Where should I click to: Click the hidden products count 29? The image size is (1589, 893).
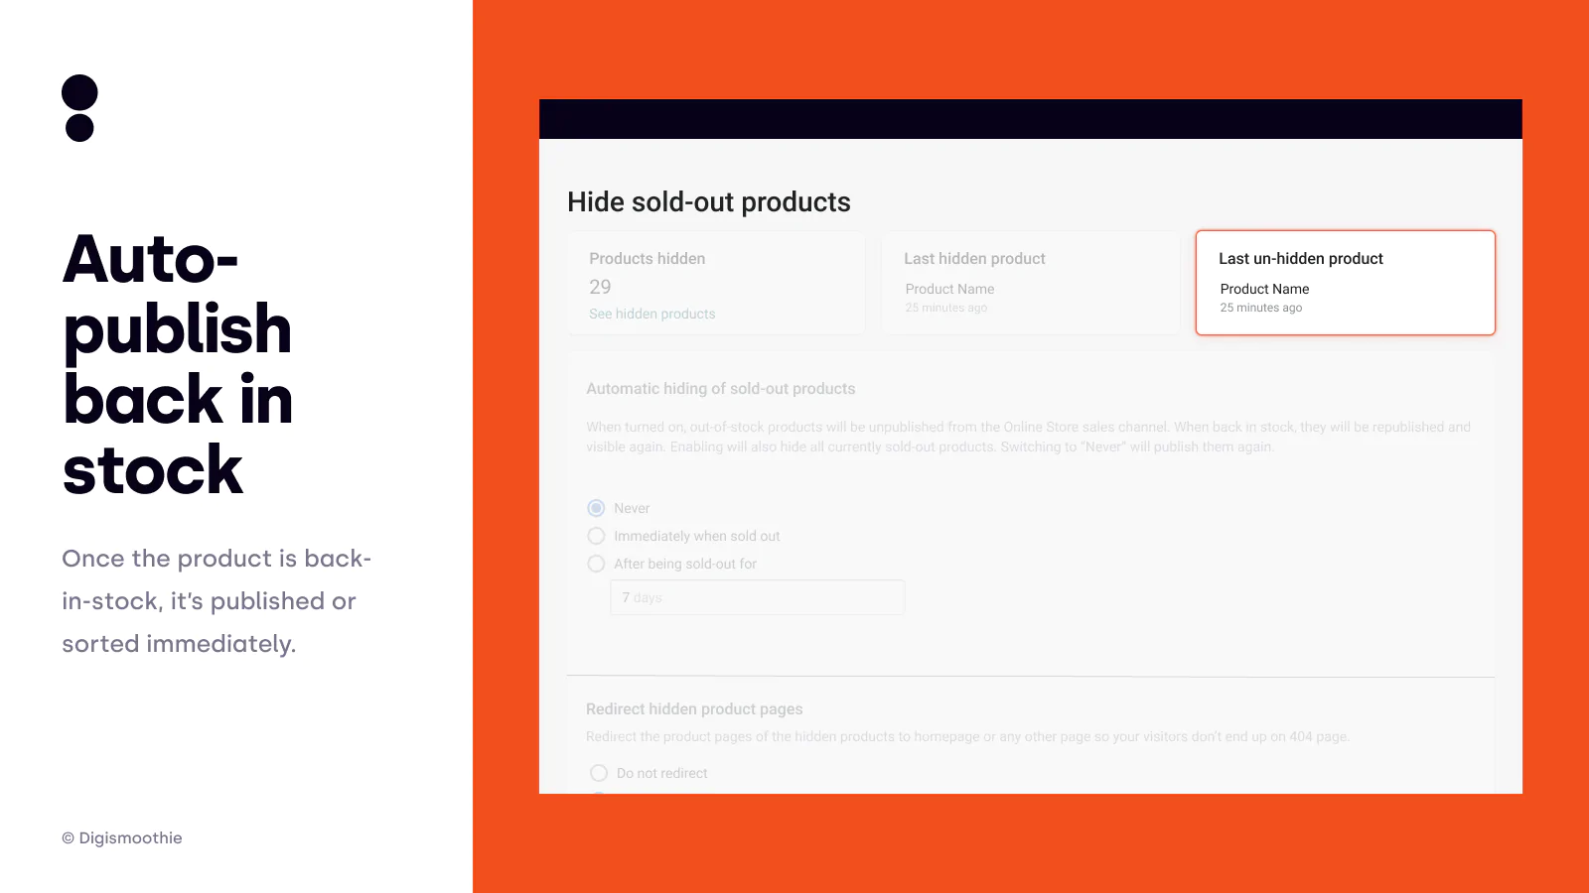tap(600, 287)
